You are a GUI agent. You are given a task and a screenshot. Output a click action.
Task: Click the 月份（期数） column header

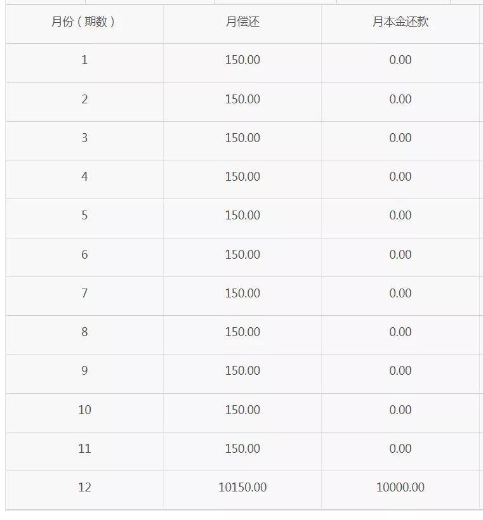coord(83,22)
